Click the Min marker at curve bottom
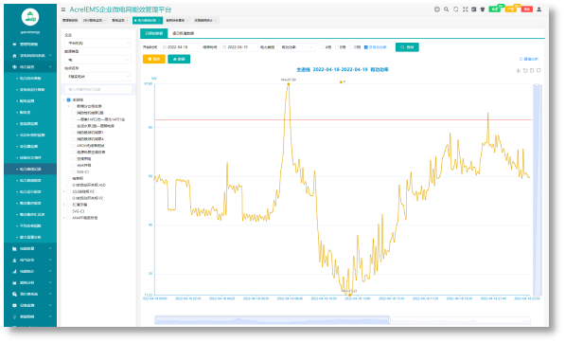 tap(349, 295)
